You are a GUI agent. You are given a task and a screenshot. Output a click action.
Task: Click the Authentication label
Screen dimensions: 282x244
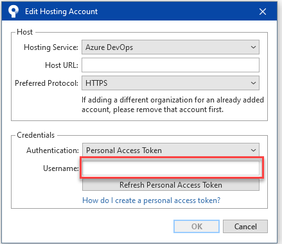pos(53,150)
